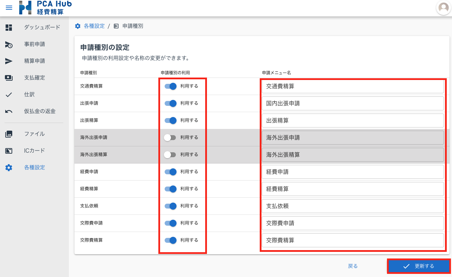Switch off the 支払依頼 usage toggle
This screenshot has width=452, height=277.
point(170,206)
